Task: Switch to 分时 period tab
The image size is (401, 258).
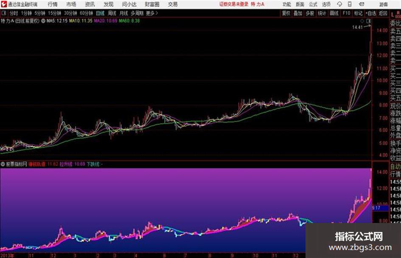Action: click(14, 13)
